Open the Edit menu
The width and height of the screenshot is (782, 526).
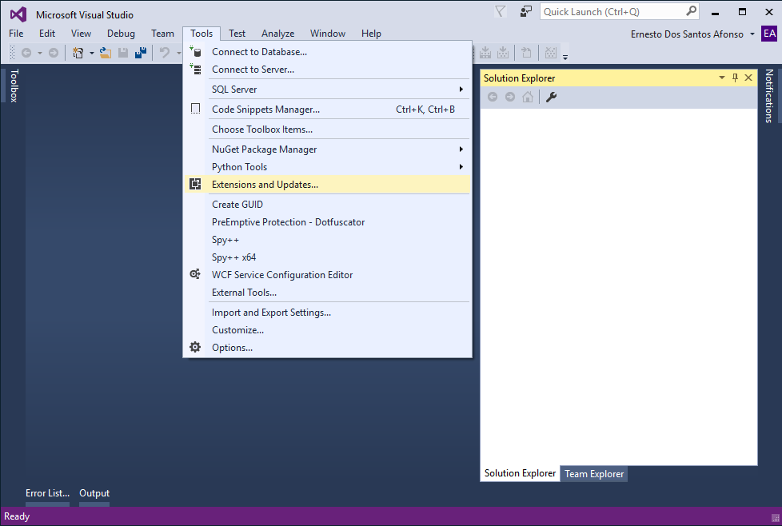click(x=47, y=34)
